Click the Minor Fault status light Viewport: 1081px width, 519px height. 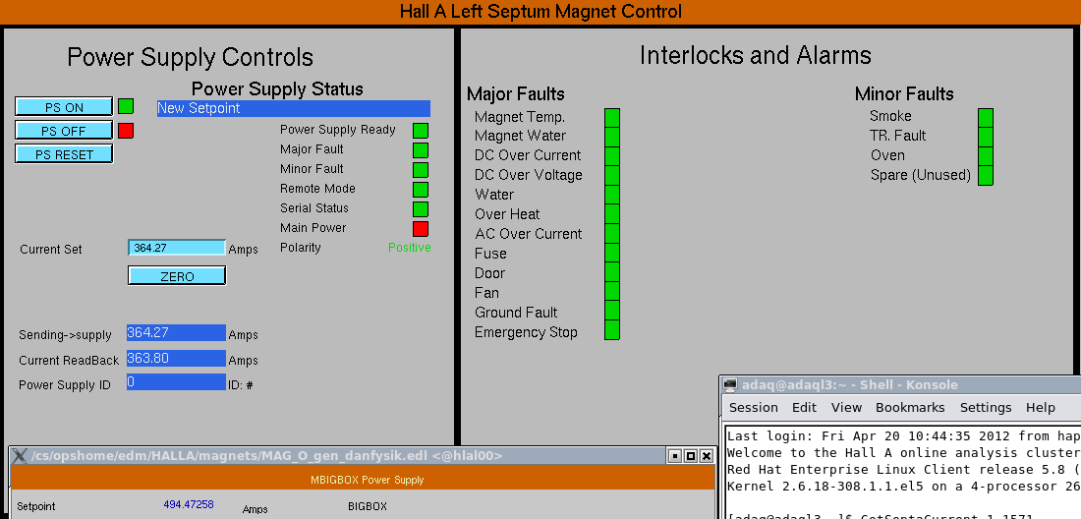point(421,169)
